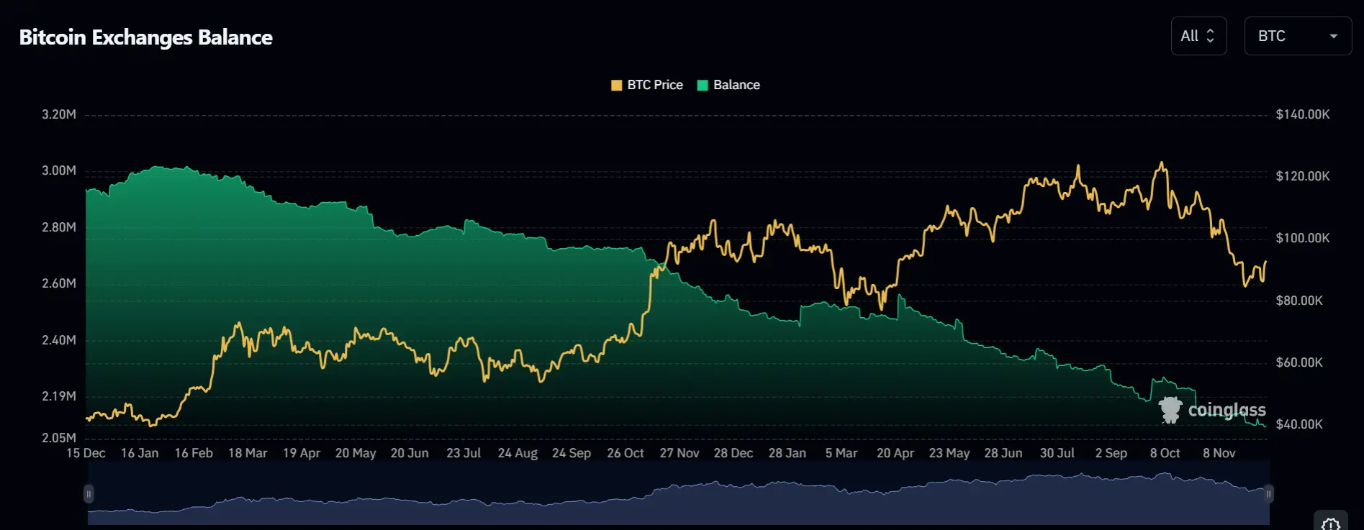Click the Bitcoin Exchanges Balance title
The width and height of the screenshot is (1364, 530).
pos(145,37)
